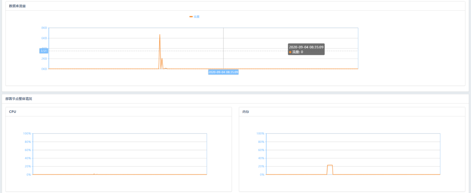The width and height of the screenshot is (471, 193).
Task: Click the 40% label on 内存 chart
Action: [261, 158]
